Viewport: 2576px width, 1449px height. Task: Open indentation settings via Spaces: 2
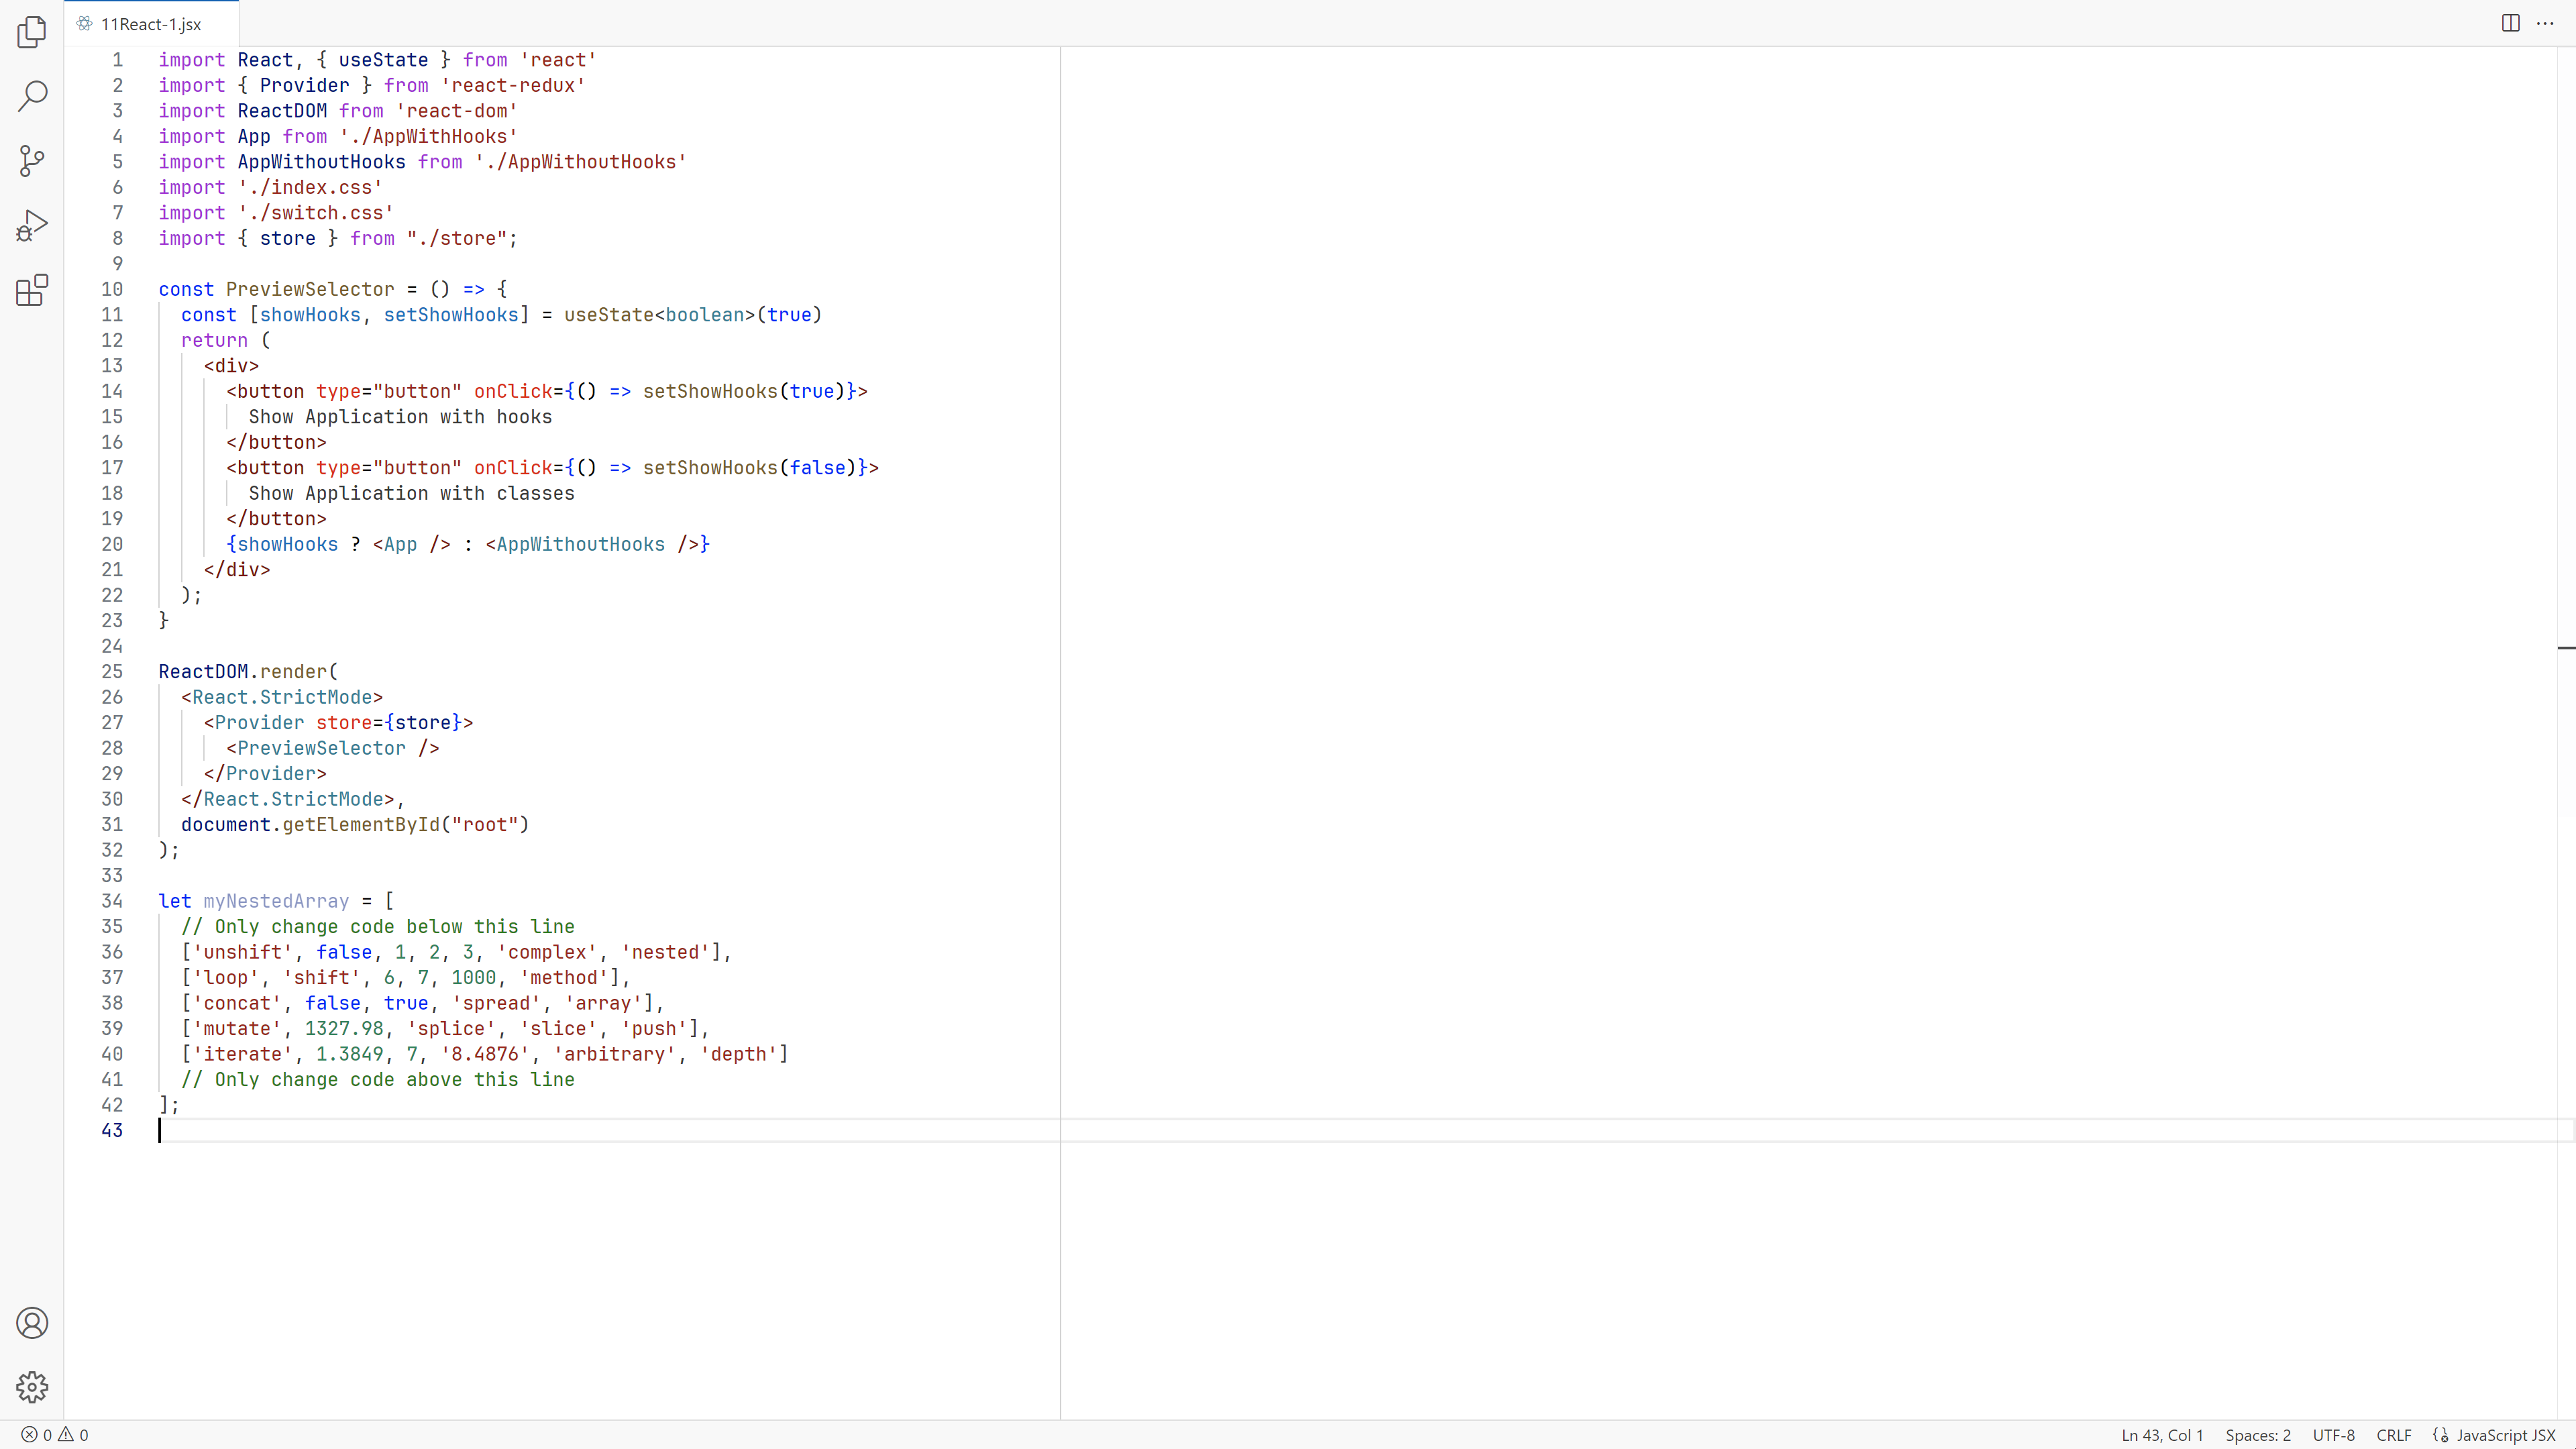click(x=2258, y=1434)
